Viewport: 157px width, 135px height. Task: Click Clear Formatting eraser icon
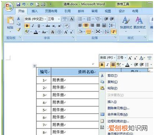point(67,26)
